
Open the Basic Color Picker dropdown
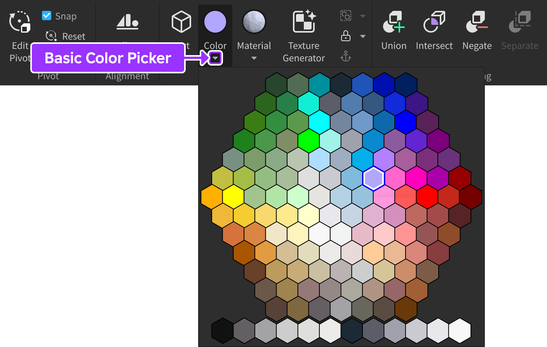point(215,57)
